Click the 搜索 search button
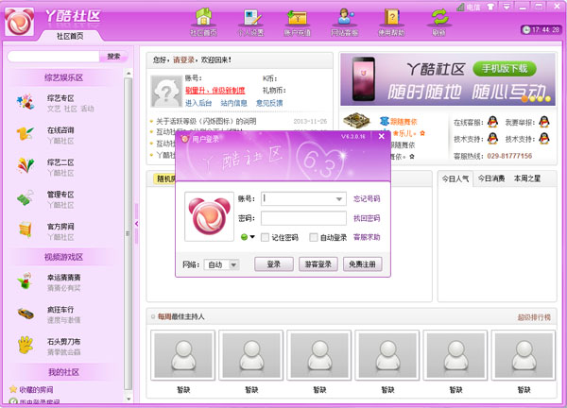This screenshot has height=408, width=567. [x=113, y=57]
